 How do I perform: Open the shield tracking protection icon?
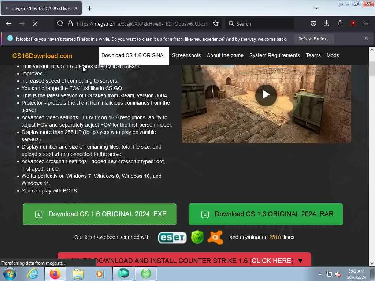[x=60, y=24]
